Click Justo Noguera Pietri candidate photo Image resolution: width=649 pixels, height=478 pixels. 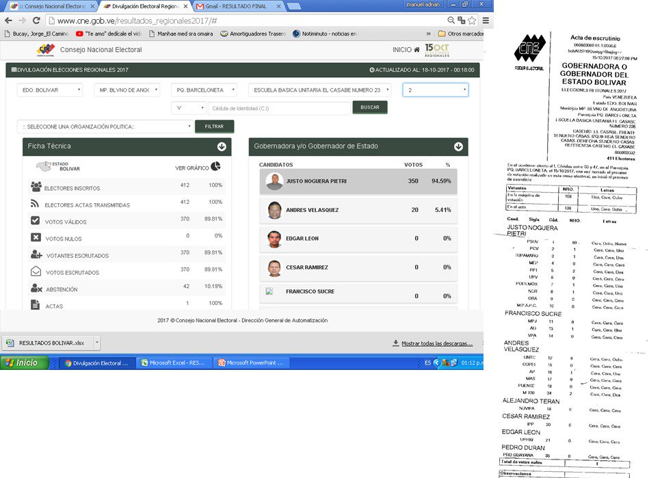(274, 181)
